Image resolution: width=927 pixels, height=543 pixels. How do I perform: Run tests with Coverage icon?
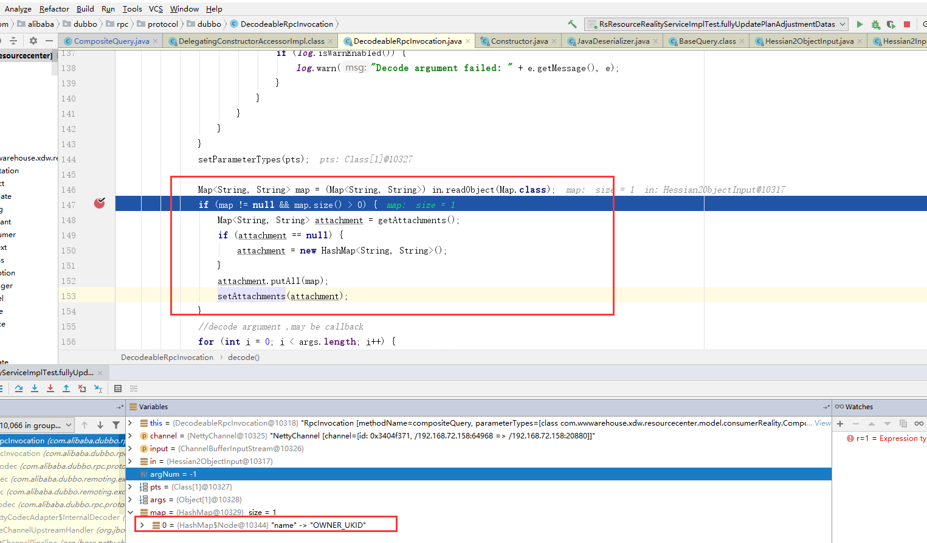[890, 24]
